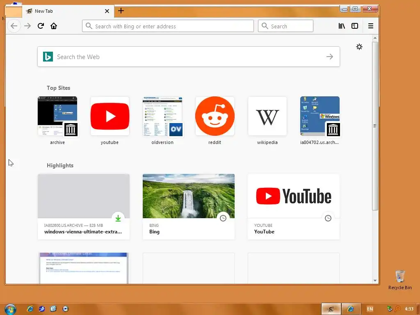Open the Library bookmarks icon
This screenshot has height=315, width=420.
(342, 26)
